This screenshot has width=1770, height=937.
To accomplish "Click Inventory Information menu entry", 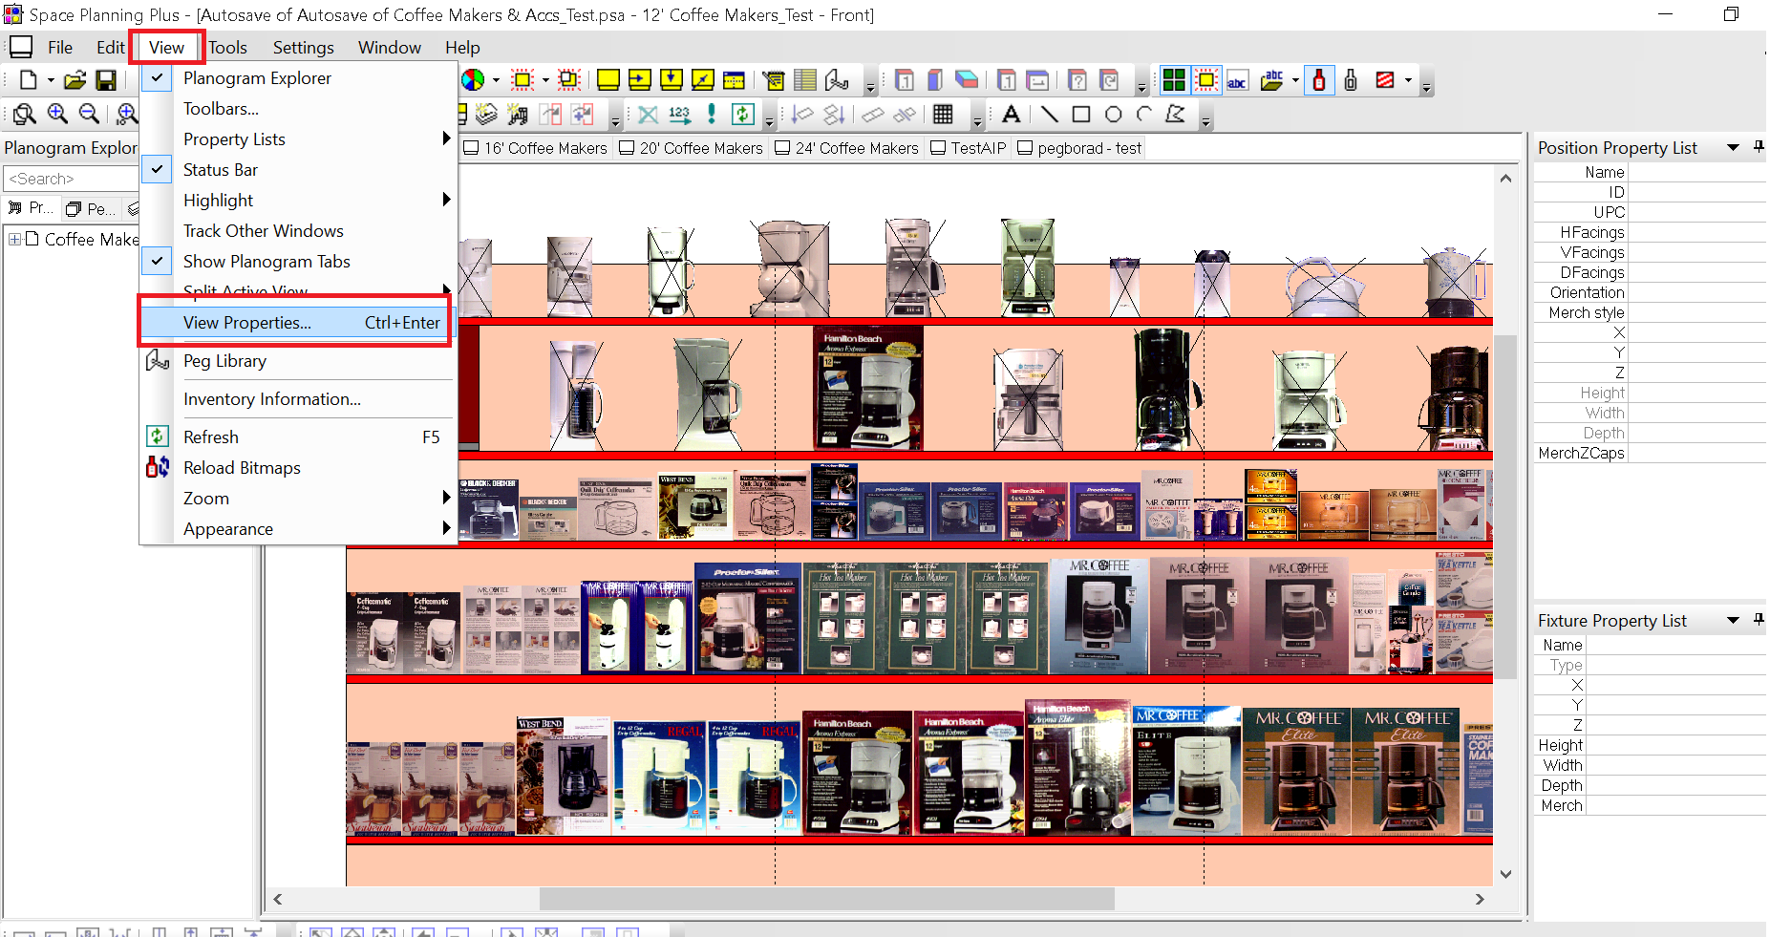I will point(271,399).
